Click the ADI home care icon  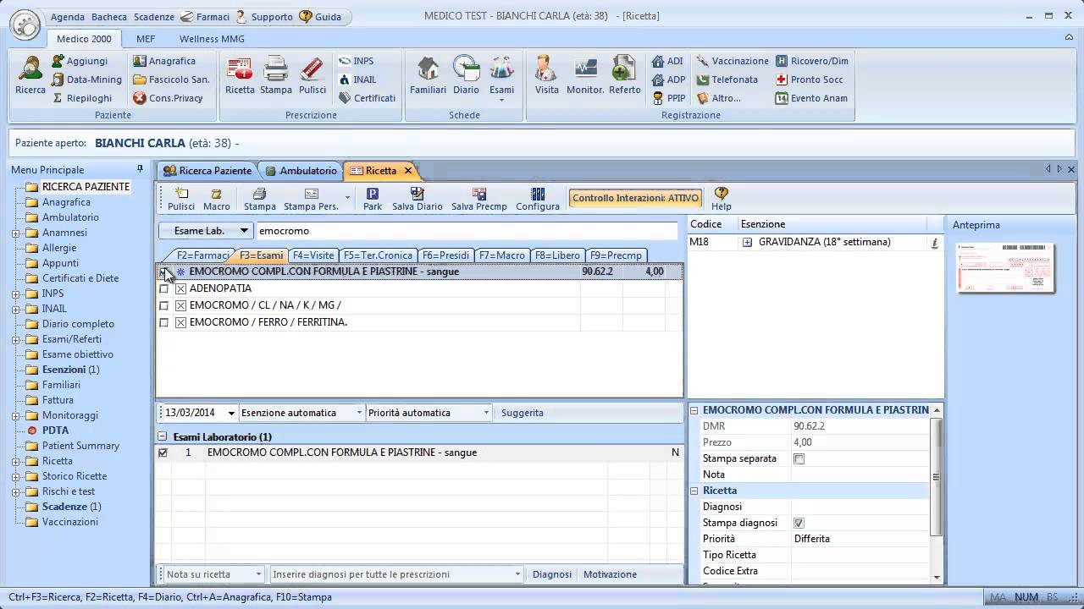tap(667, 61)
